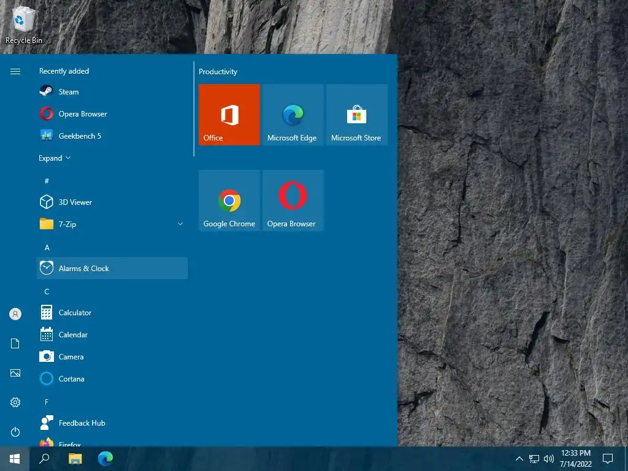Click the 'A' letter group header
This screenshot has width=628, height=471.
point(47,248)
